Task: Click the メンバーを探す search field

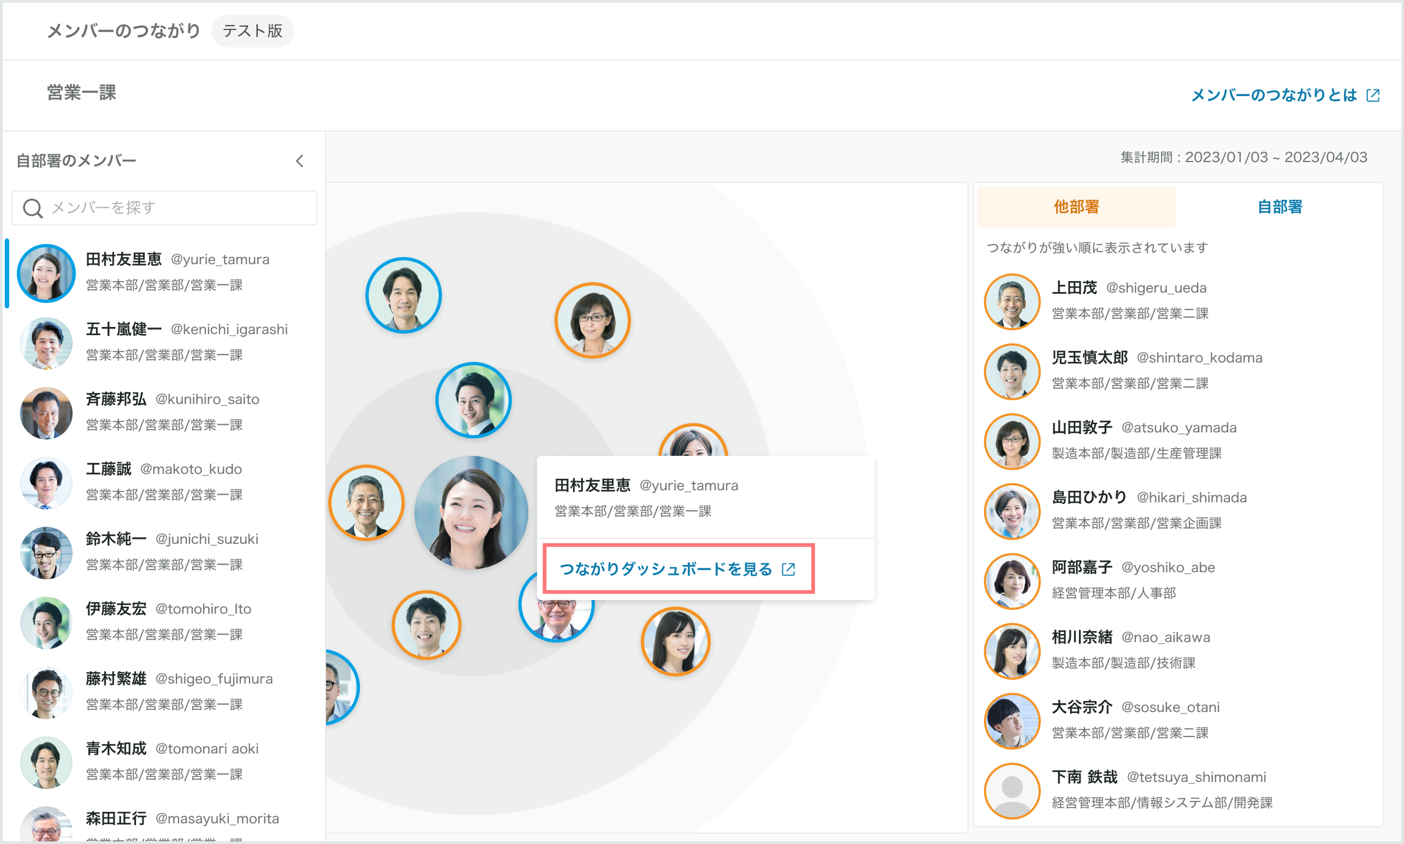Action: [164, 208]
